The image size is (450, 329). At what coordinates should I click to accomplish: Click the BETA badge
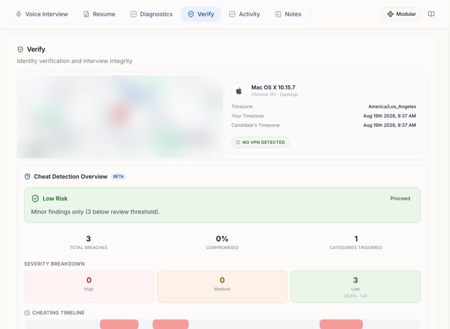(x=118, y=177)
